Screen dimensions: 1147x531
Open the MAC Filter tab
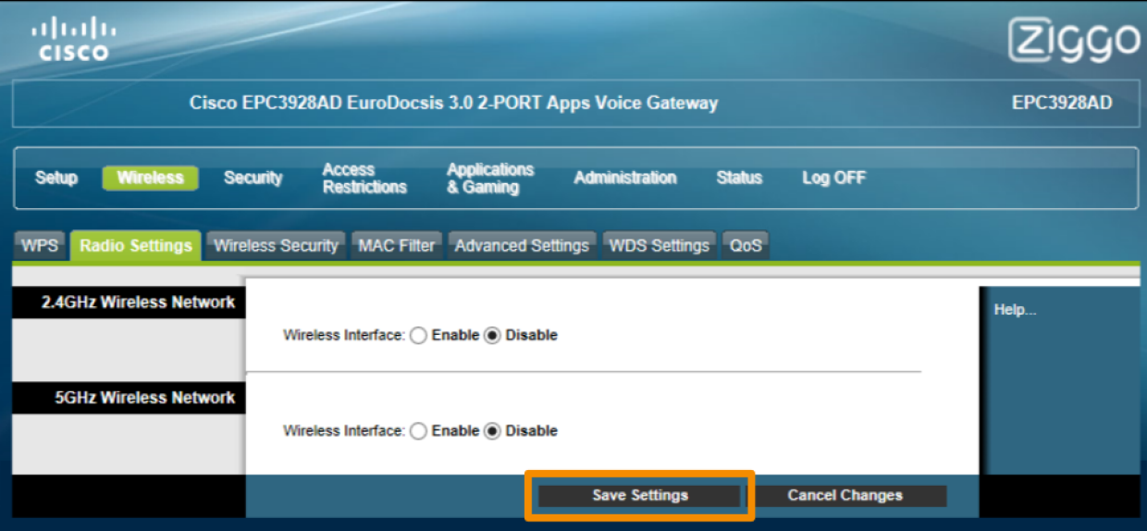pyautogui.click(x=397, y=246)
